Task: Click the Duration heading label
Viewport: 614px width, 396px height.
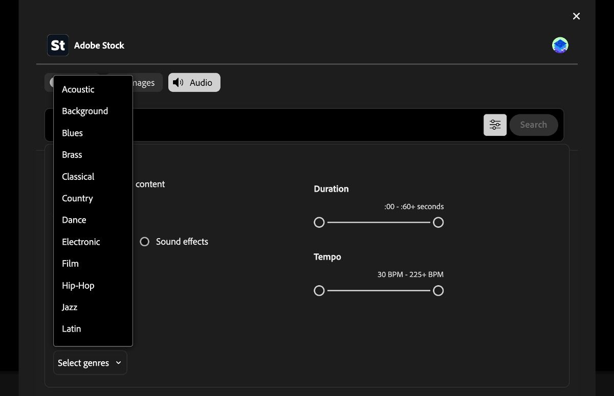Action: point(331,189)
